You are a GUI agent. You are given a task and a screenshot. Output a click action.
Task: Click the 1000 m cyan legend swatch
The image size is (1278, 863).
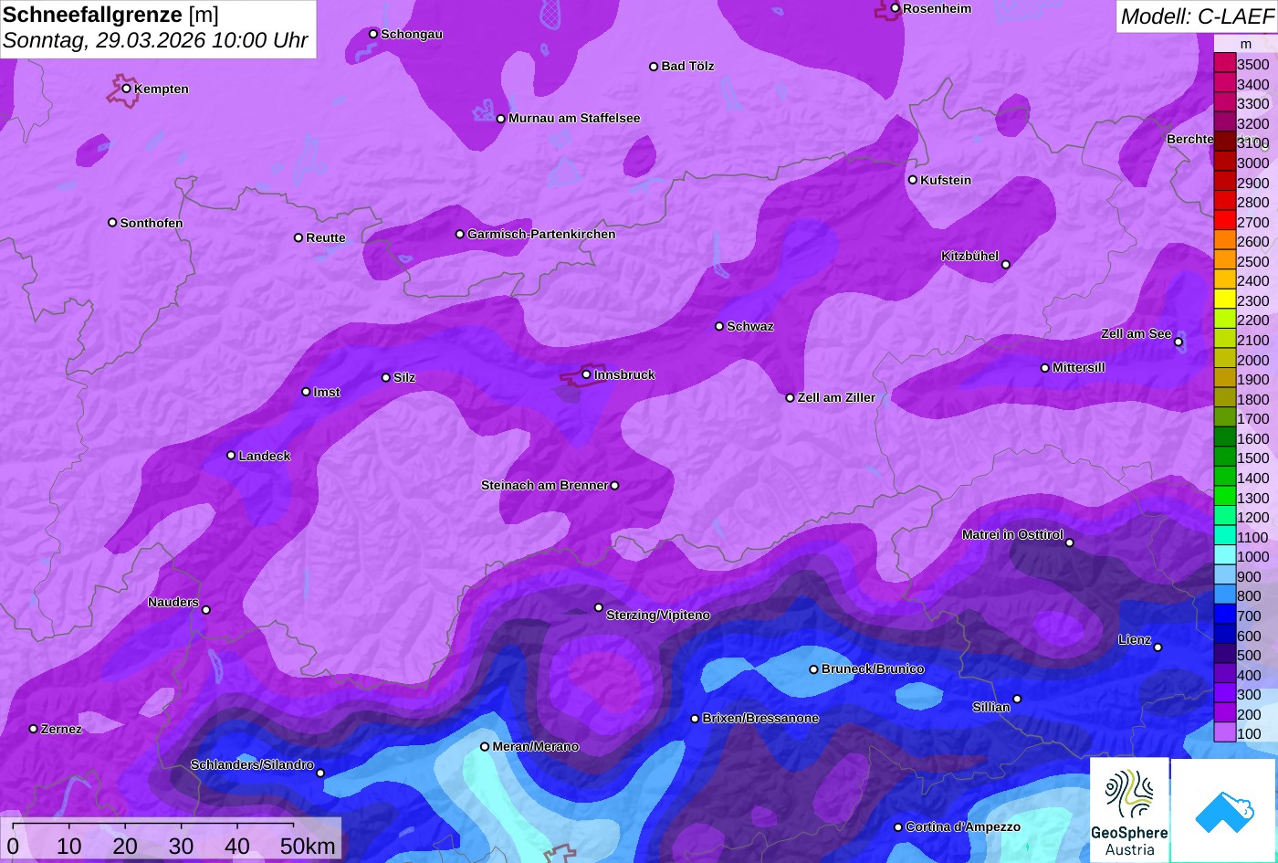point(1224,556)
